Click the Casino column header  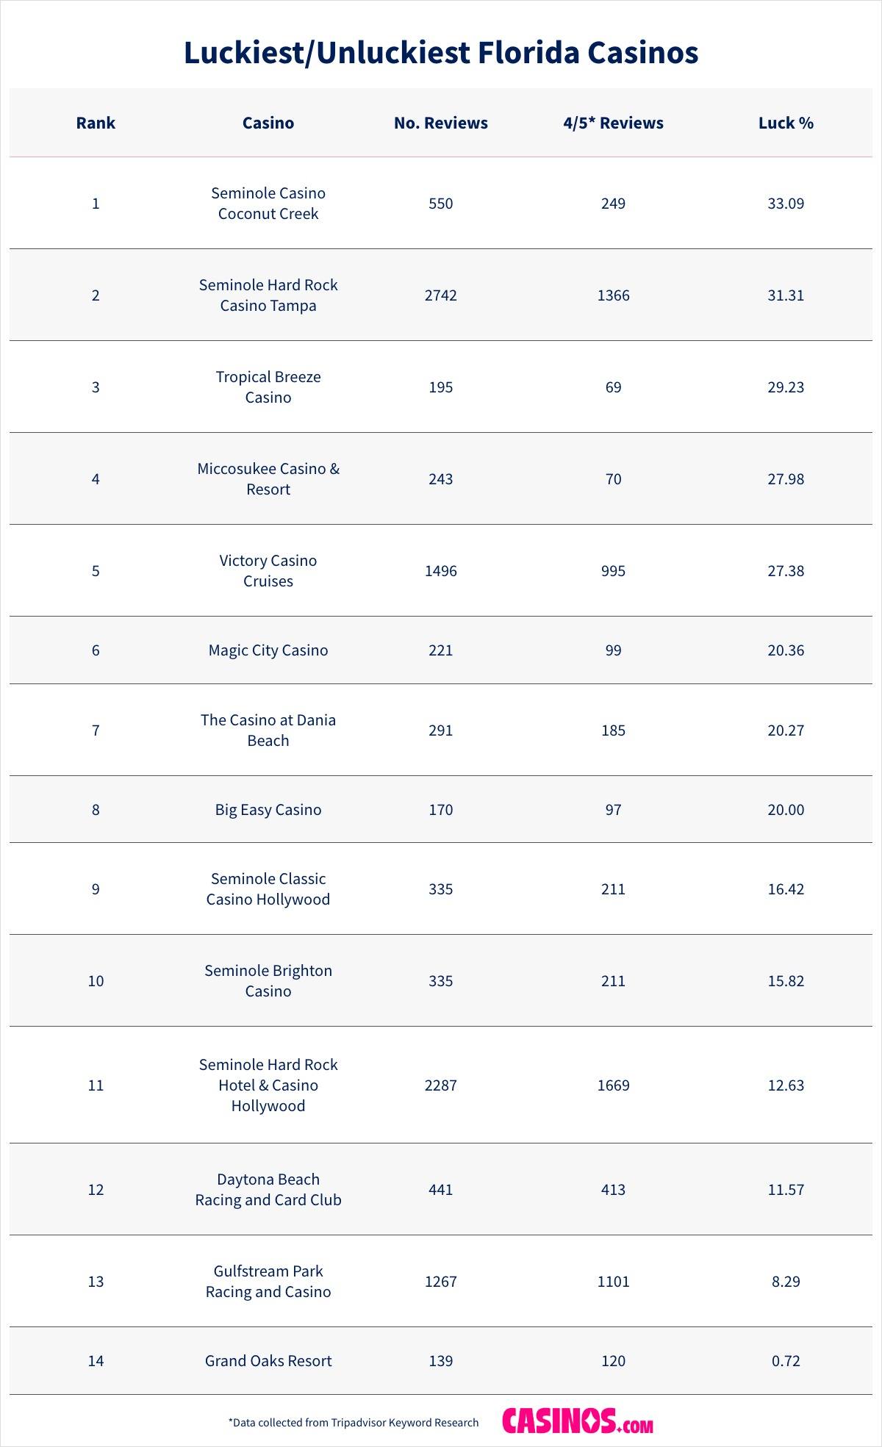[268, 123]
